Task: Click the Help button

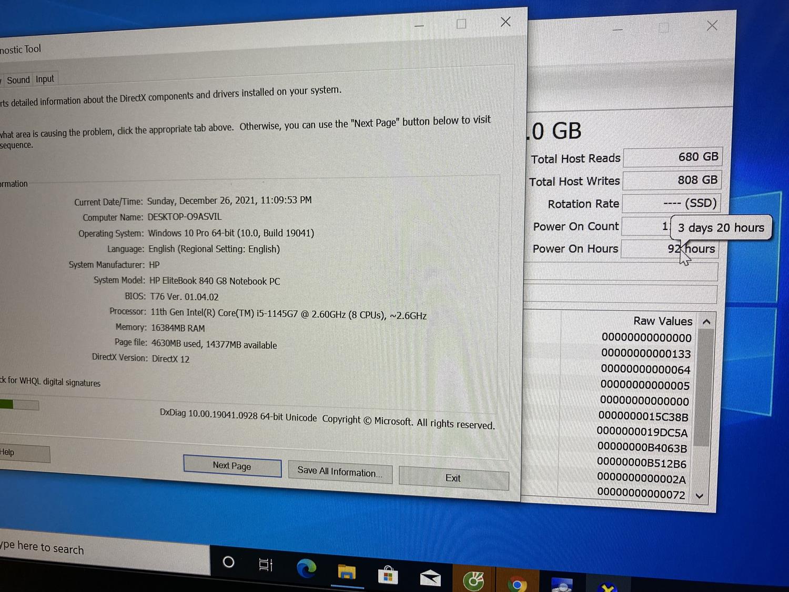Action: coord(21,453)
